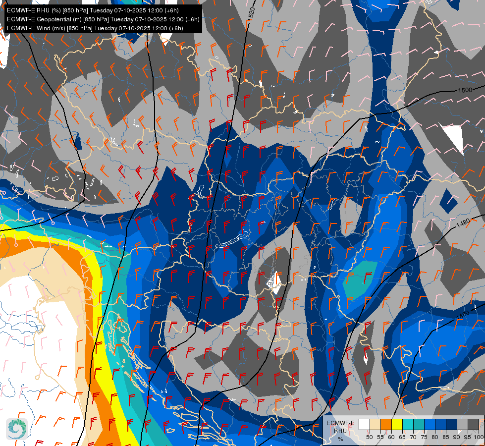Pick the beige 50–55% legend swatch
The height and width of the screenshot is (446, 485).
(375, 424)
